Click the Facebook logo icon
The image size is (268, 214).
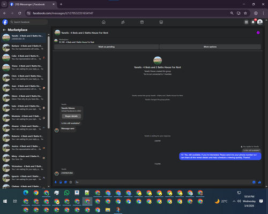point(5,22)
